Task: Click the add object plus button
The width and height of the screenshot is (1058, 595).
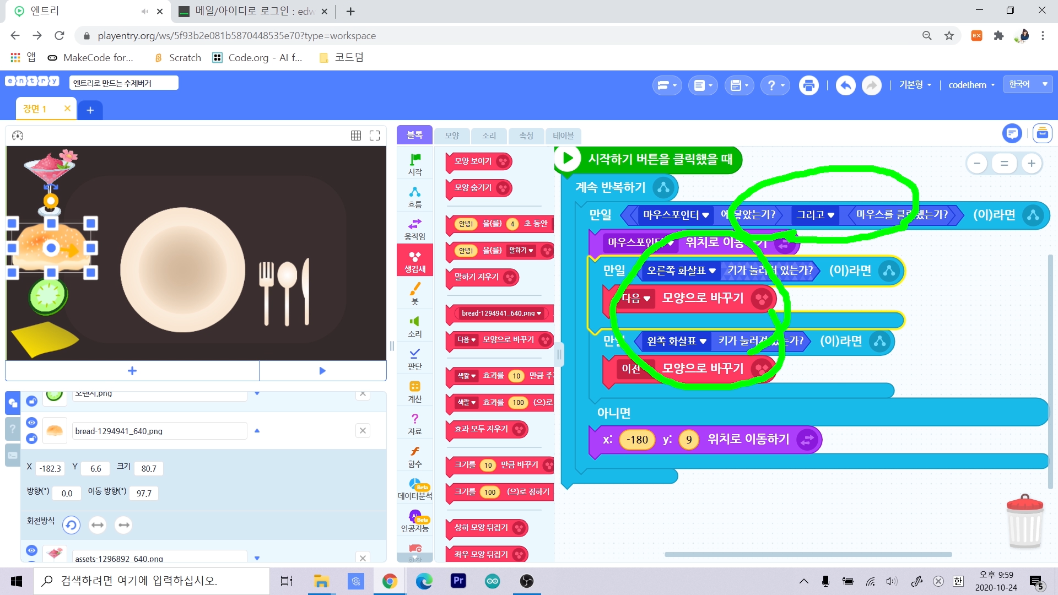Action: (132, 371)
